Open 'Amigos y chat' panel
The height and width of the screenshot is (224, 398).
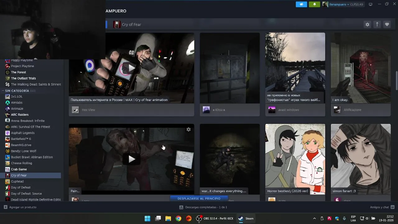coord(382,207)
